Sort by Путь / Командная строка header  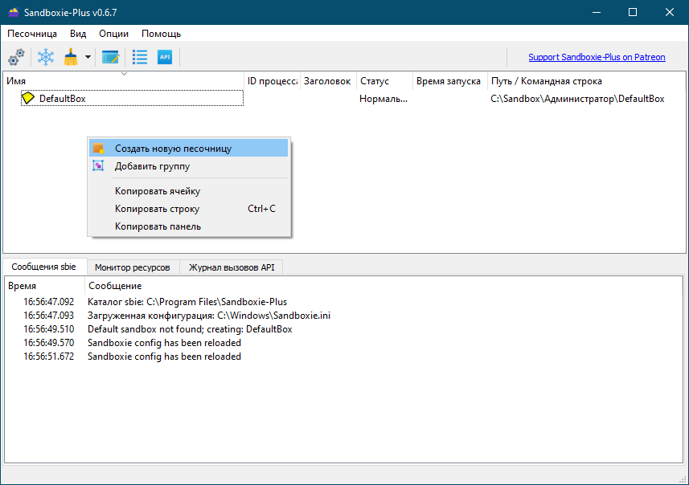click(x=586, y=81)
